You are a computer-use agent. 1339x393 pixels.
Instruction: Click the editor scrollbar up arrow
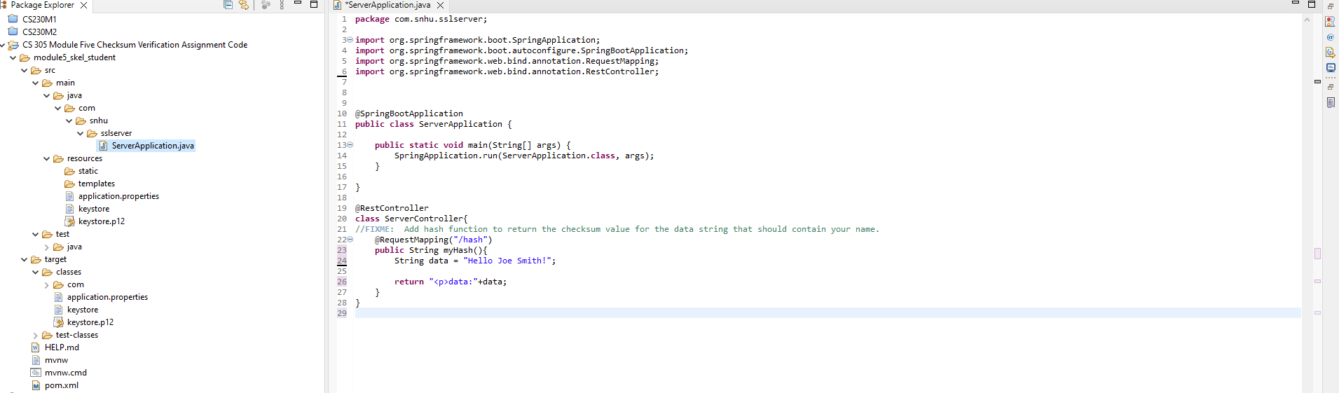tap(1307, 20)
